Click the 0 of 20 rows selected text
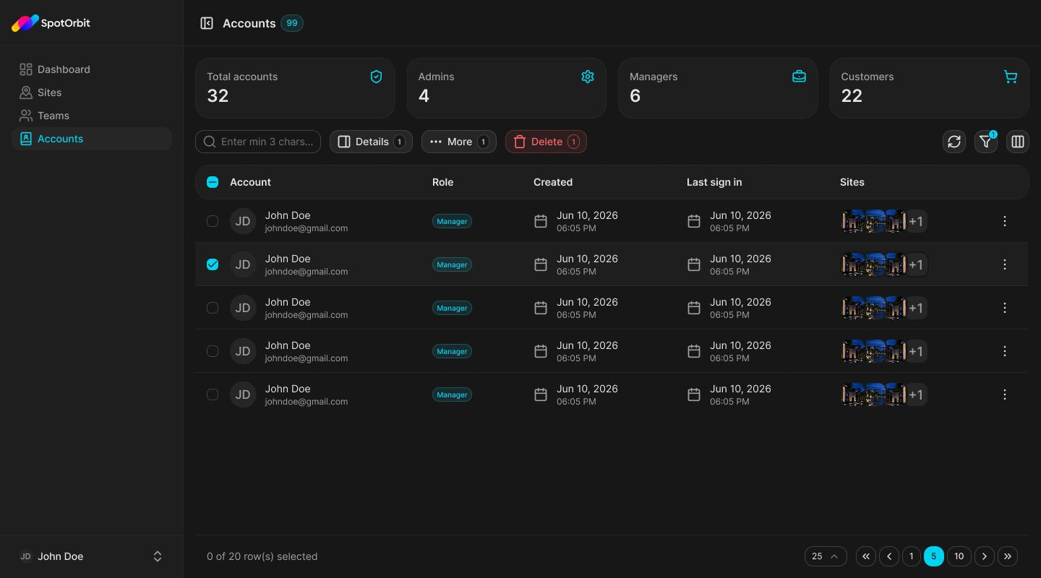 point(262,556)
